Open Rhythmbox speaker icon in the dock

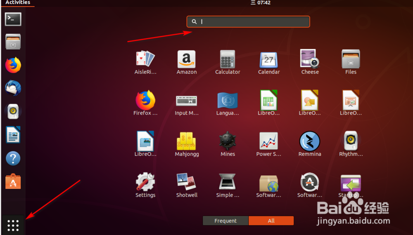(x=13, y=111)
